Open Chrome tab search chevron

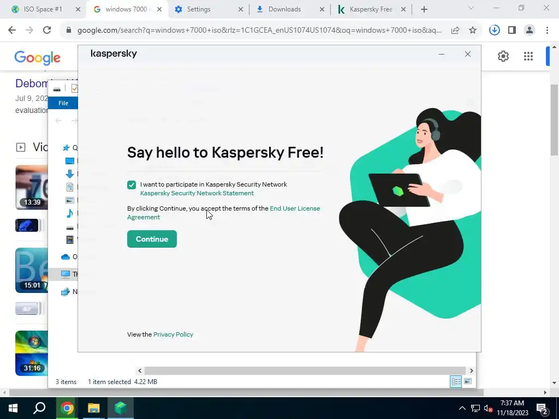pos(471,8)
